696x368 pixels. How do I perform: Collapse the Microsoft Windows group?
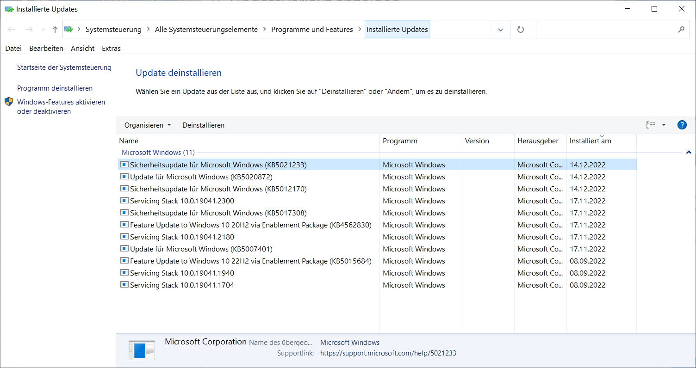coord(689,152)
